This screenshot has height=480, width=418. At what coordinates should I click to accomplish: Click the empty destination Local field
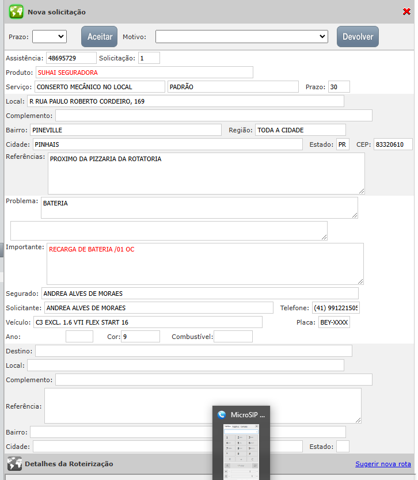click(185, 365)
